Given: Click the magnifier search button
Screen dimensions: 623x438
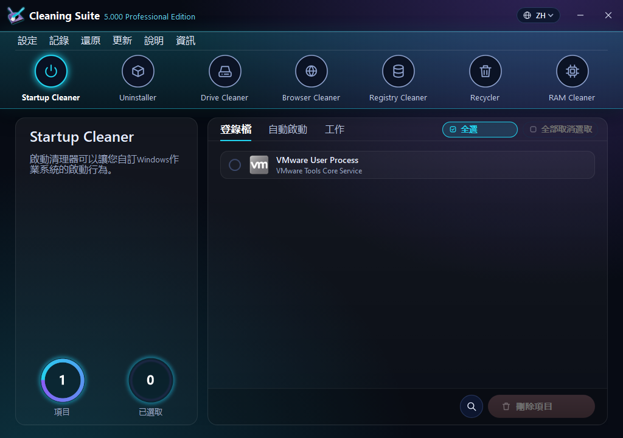Looking at the screenshot, I should pyautogui.click(x=472, y=406).
